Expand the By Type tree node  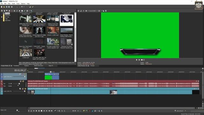(2, 17)
